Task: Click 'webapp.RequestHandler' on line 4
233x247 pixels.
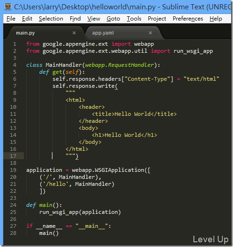Action: pos(119,65)
